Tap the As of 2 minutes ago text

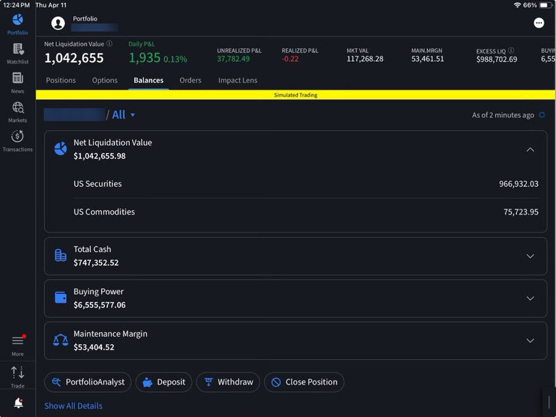[x=503, y=115]
